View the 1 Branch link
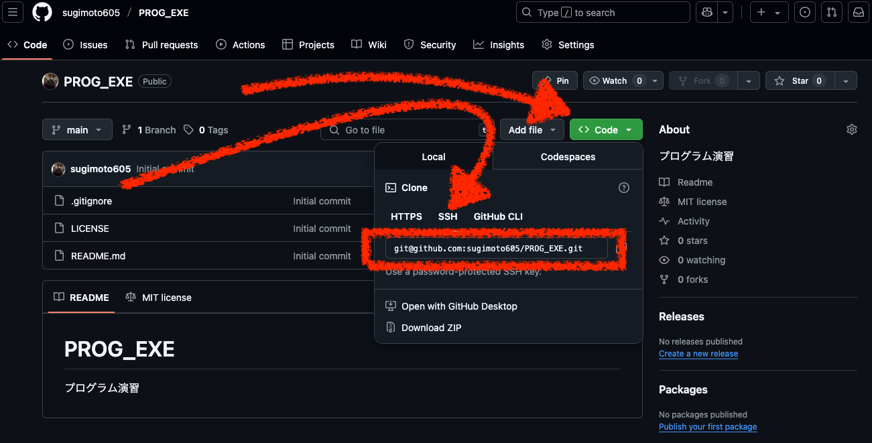The image size is (872, 443). pyautogui.click(x=149, y=130)
